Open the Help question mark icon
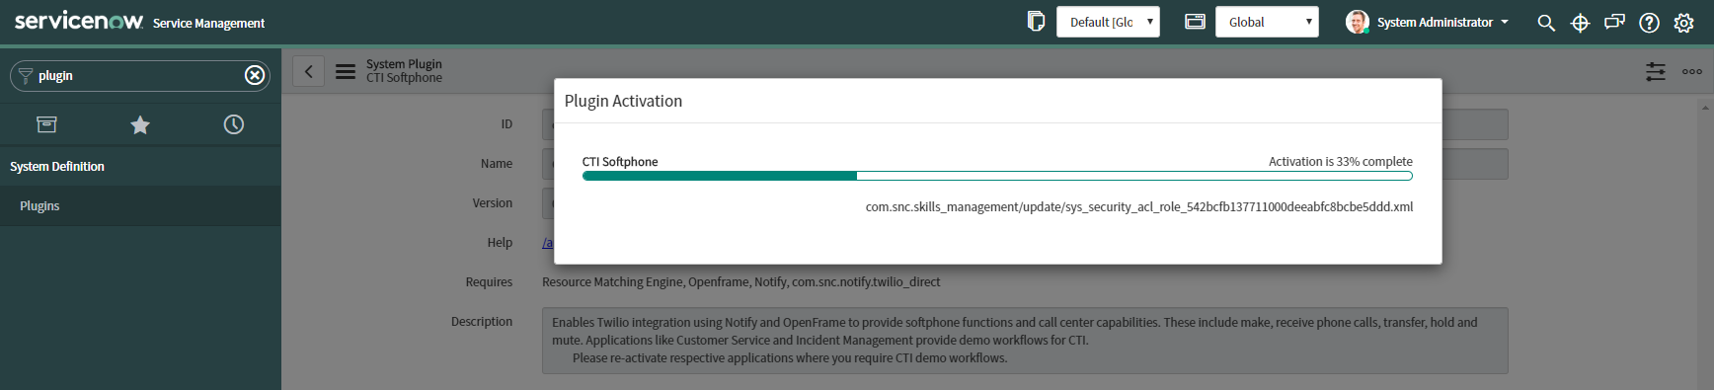Image resolution: width=1714 pixels, height=390 pixels. [x=1649, y=23]
